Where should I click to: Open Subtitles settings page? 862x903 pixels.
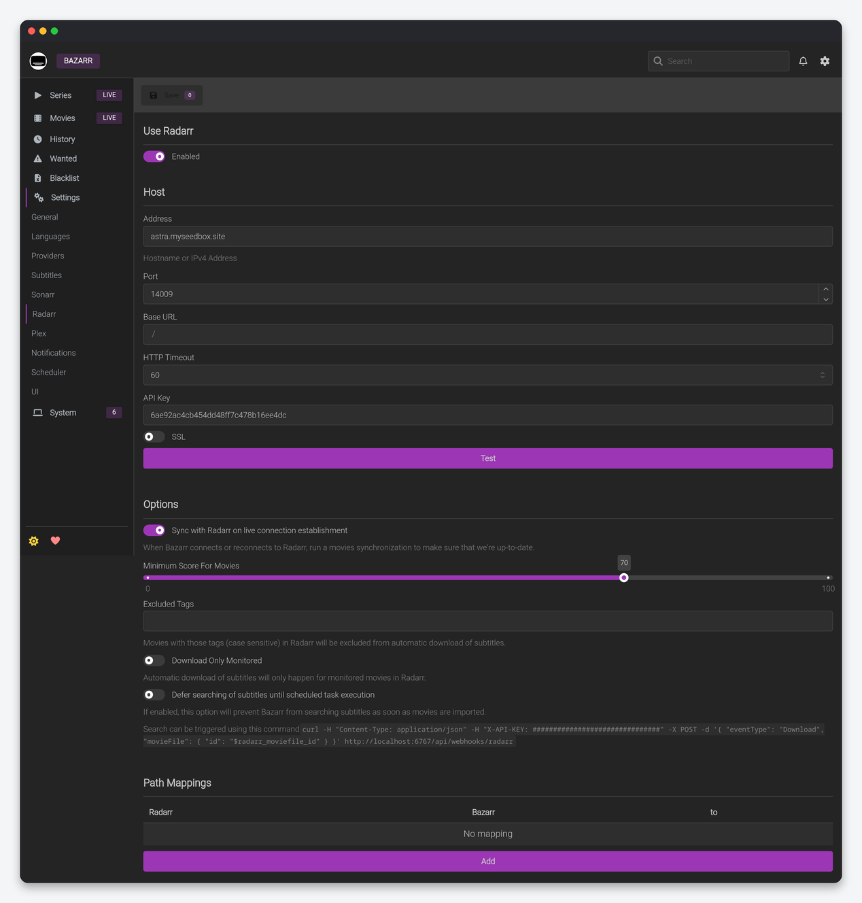pos(46,275)
